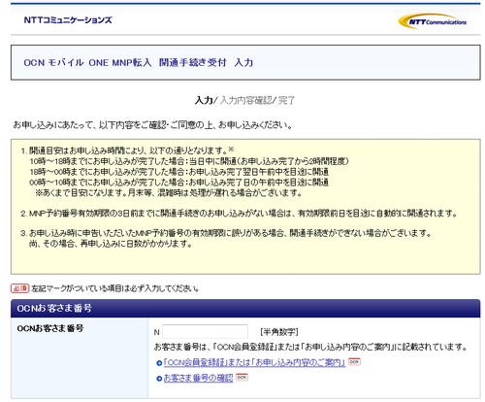485x402 pixels.
Task: Click the 入力 step label
Action: point(204,100)
